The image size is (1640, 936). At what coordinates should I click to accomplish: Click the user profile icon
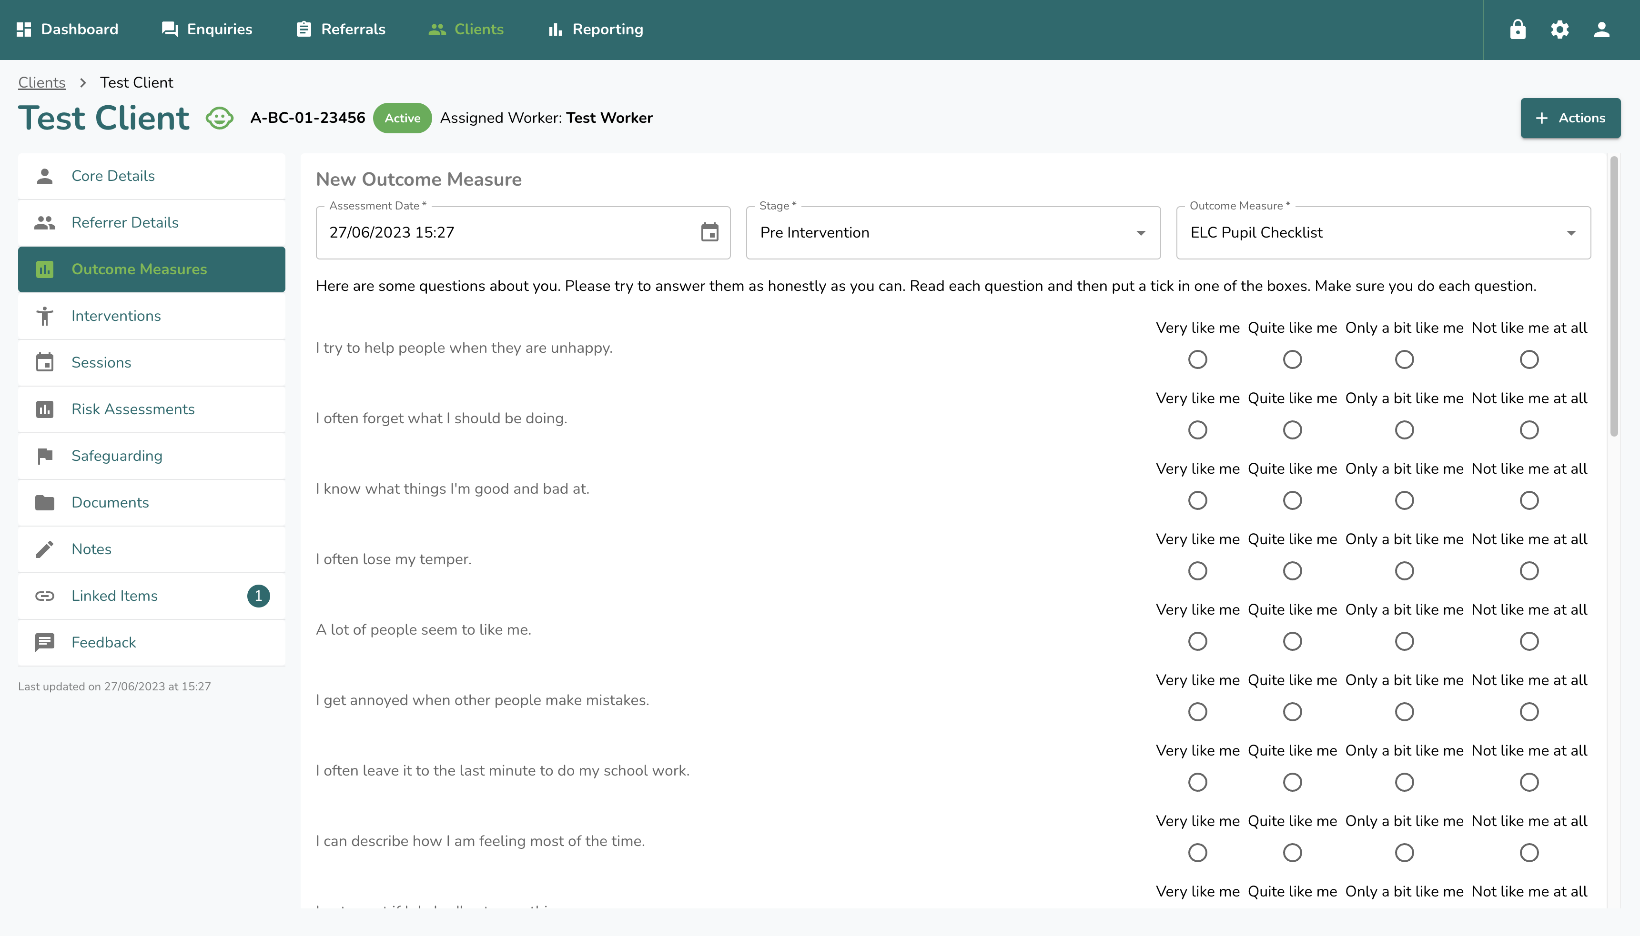[x=1601, y=30]
